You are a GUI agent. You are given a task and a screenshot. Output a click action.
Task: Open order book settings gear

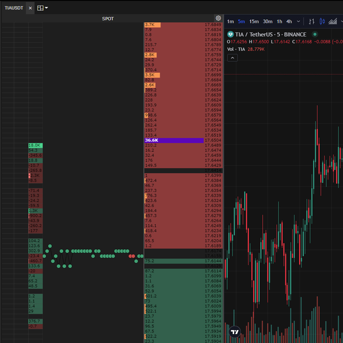coord(218,18)
